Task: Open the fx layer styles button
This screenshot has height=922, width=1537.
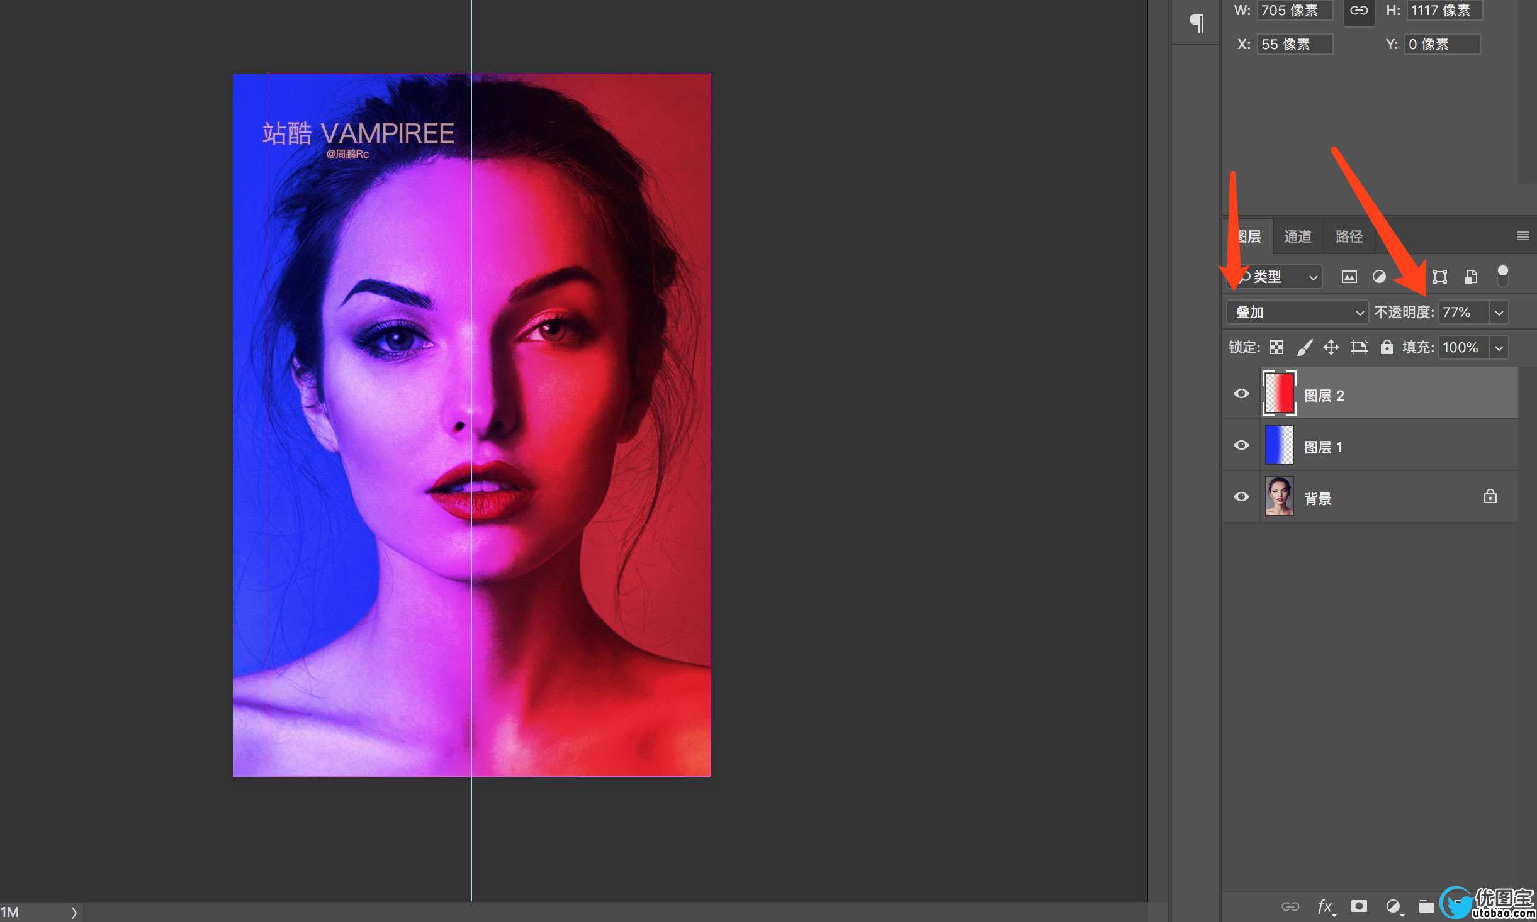Action: pos(1325,906)
